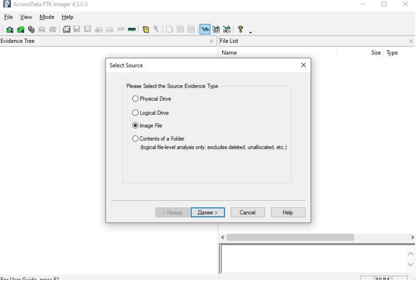Click Add to Custom Content Image icon
Viewport: 416px width, 283px height.
[x=99, y=30]
